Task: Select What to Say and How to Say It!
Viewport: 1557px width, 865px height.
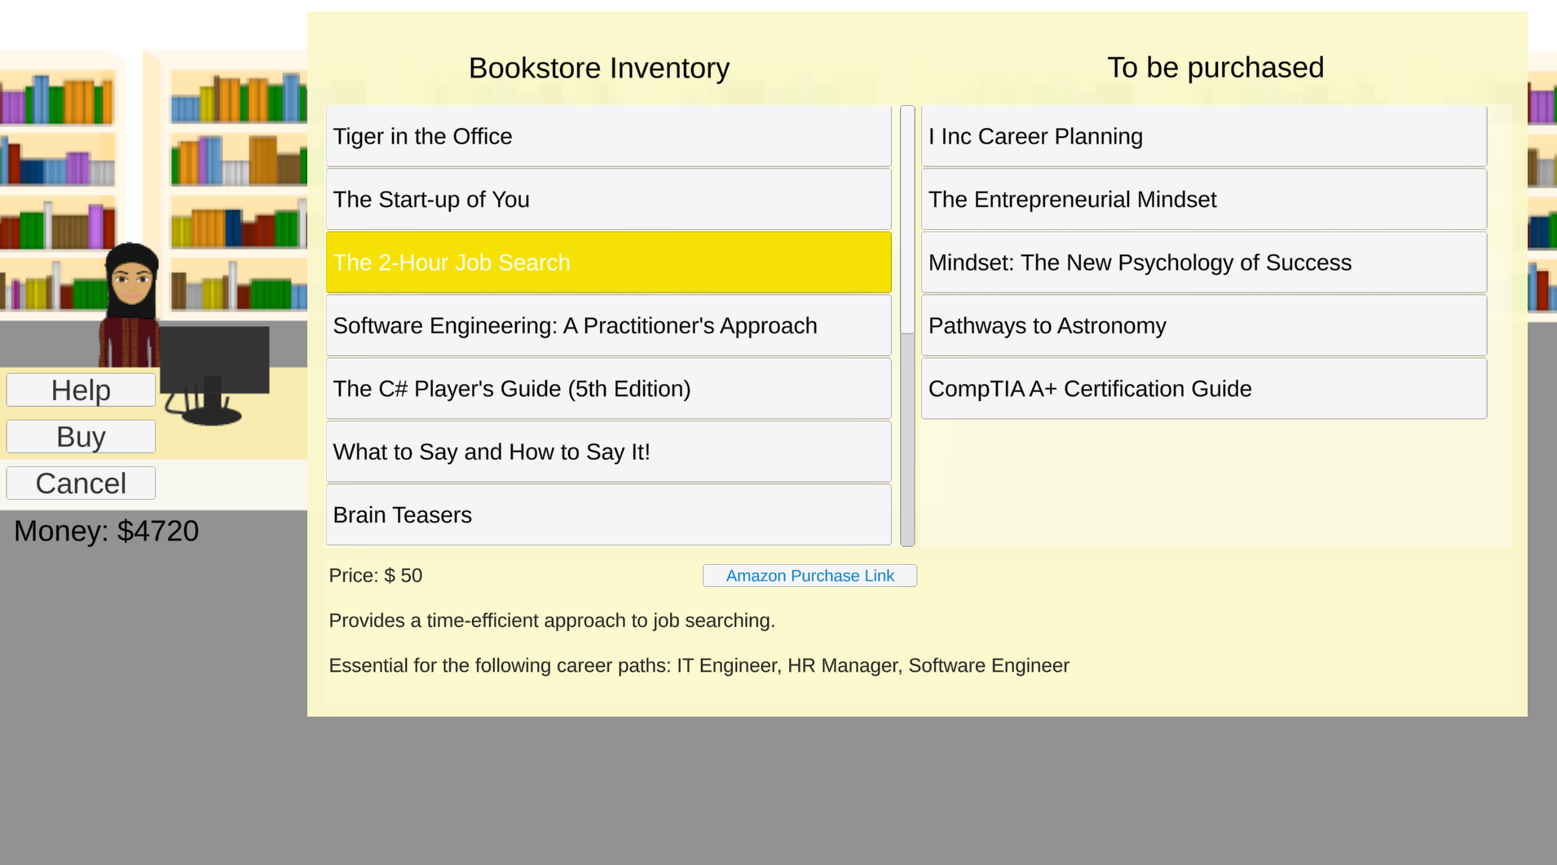Action: click(608, 452)
